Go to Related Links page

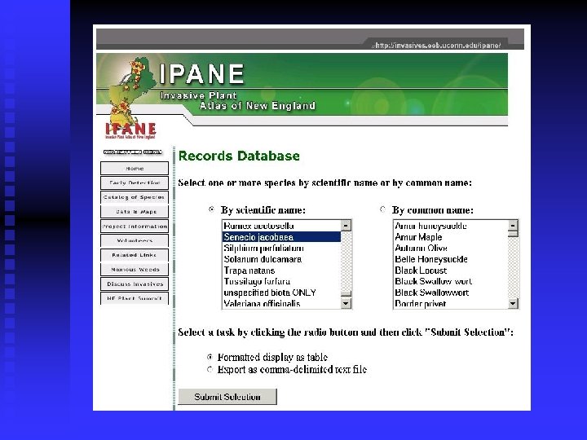(135, 255)
